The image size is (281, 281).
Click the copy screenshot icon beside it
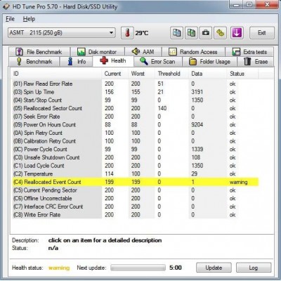tap(191, 33)
